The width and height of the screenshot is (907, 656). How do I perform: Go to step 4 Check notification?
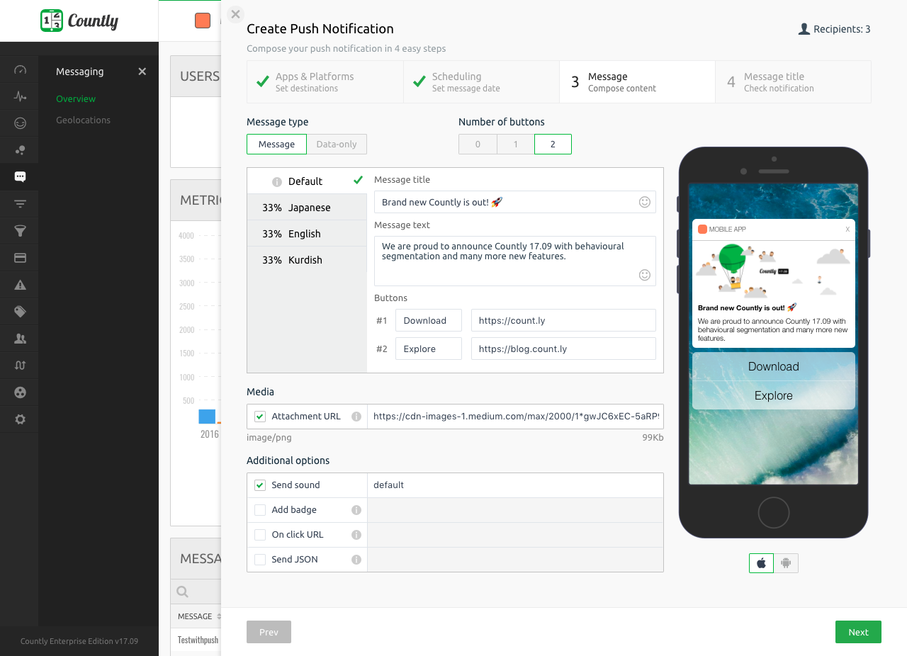click(793, 82)
